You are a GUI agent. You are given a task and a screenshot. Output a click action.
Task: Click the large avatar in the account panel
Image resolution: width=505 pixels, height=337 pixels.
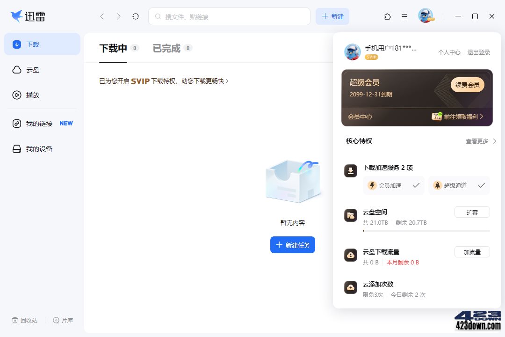pos(353,52)
